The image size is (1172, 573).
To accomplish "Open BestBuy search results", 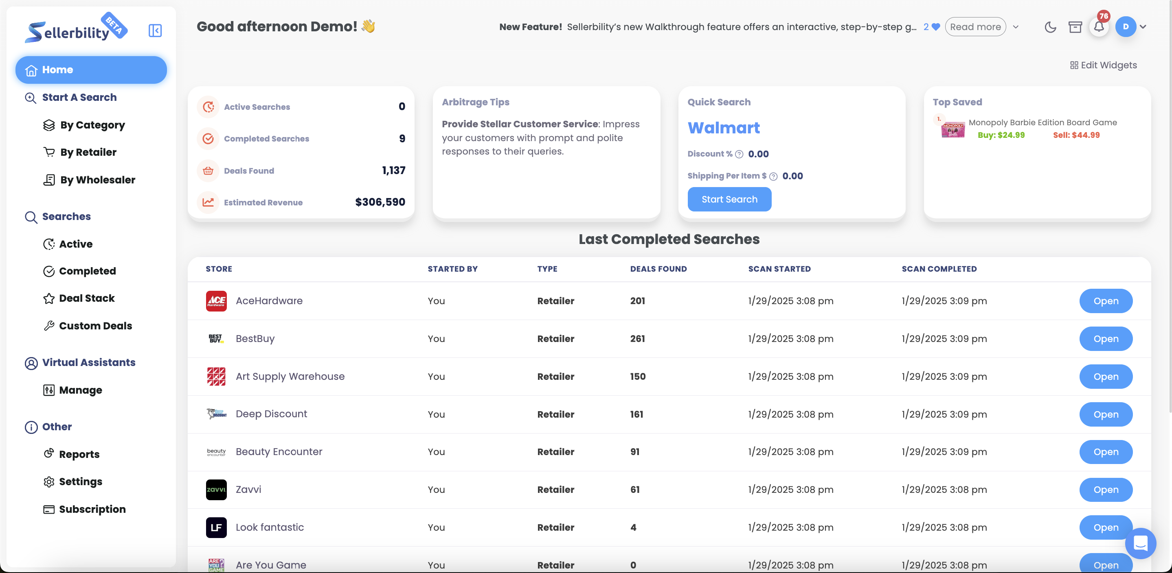I will pyautogui.click(x=1106, y=338).
